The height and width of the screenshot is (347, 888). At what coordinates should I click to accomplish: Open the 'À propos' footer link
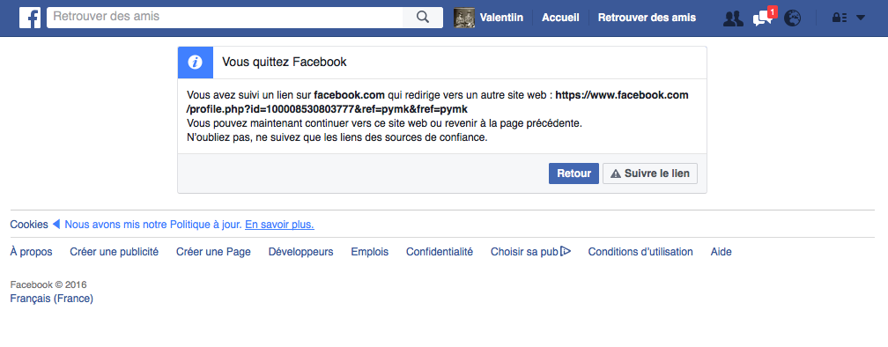coord(31,252)
